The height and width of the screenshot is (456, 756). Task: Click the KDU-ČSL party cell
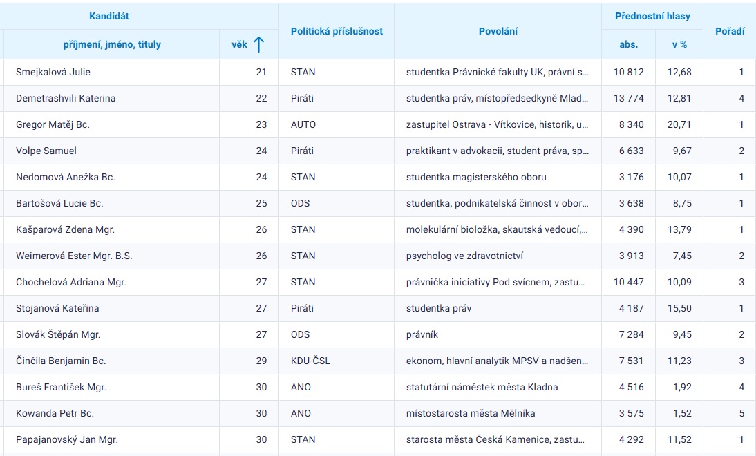[x=310, y=361]
